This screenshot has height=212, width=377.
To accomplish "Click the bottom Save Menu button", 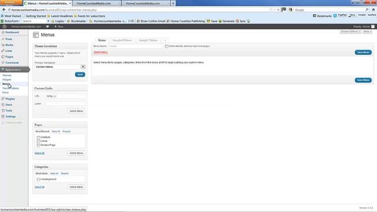I will pyautogui.click(x=363, y=80).
